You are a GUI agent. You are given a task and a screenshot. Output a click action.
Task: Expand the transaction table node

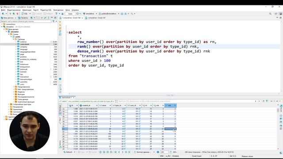coord(16,77)
